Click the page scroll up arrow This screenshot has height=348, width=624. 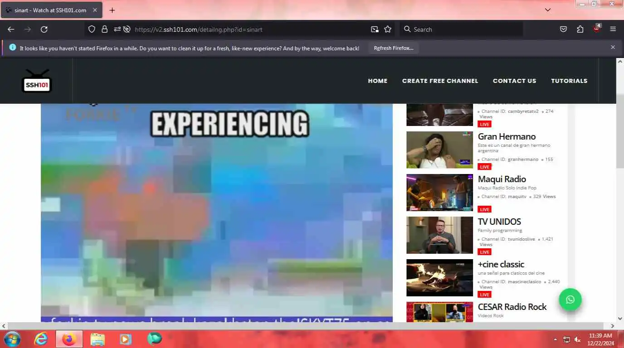pyautogui.click(x=620, y=62)
